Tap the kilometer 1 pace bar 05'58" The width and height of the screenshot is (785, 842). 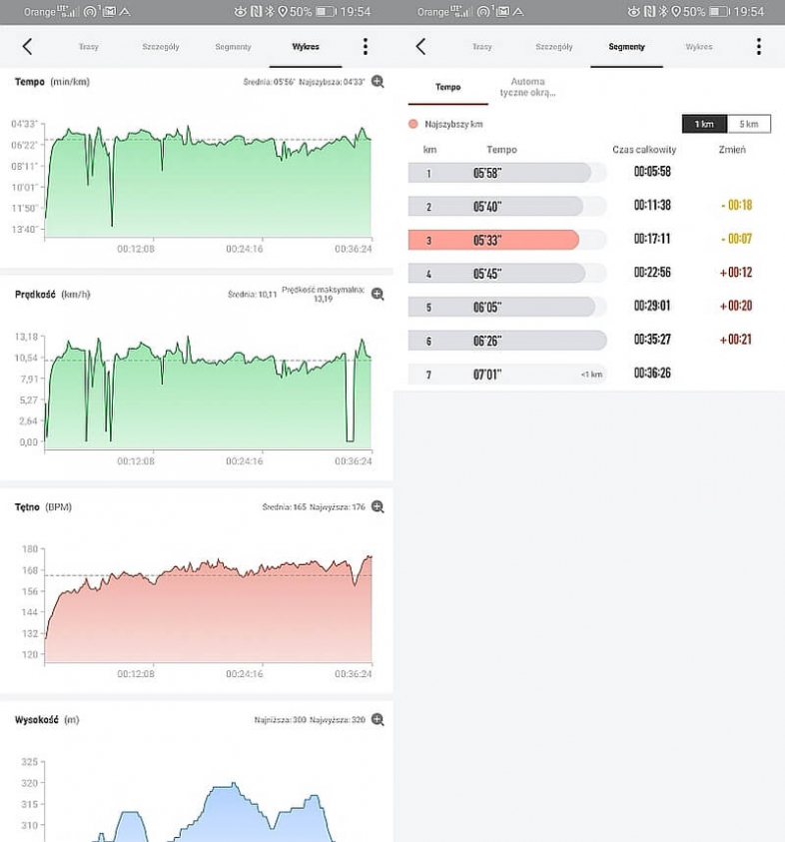(499, 173)
